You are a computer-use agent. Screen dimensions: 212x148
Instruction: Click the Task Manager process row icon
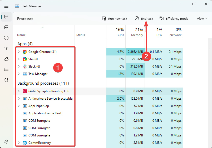pos(24,74)
